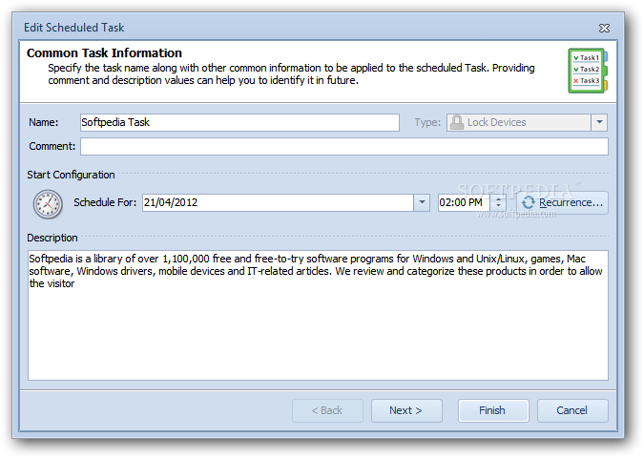Click into the empty Comment field
Screen dimensions: 644x458
(344, 146)
